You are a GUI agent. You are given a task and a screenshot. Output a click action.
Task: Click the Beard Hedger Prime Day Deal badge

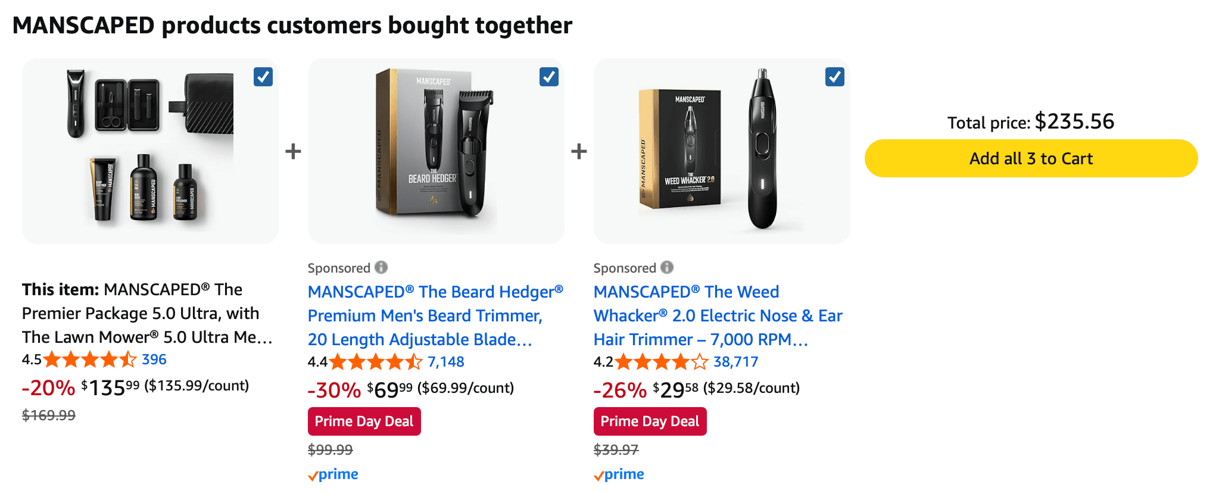pyautogui.click(x=364, y=421)
